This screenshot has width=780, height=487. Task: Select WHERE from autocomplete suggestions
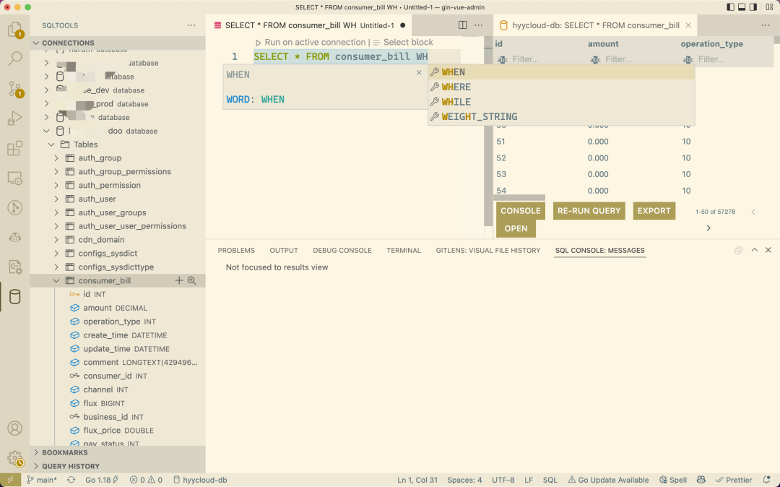click(456, 87)
